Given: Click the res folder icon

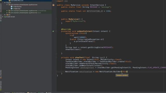Looking at the screenshot, I should click(x=7, y=15).
